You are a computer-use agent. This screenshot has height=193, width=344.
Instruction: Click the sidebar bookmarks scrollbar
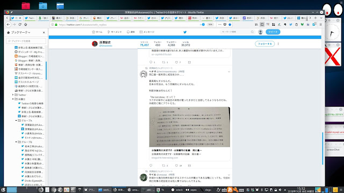pyautogui.click(x=46, y=70)
